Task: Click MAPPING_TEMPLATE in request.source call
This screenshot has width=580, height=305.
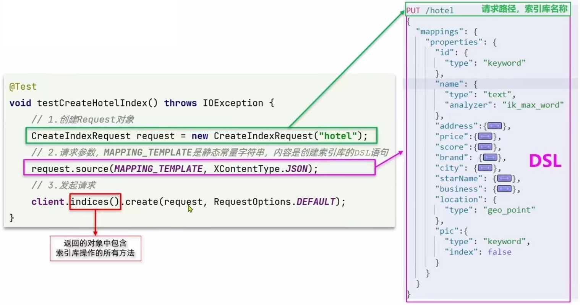Action: tap(158, 169)
